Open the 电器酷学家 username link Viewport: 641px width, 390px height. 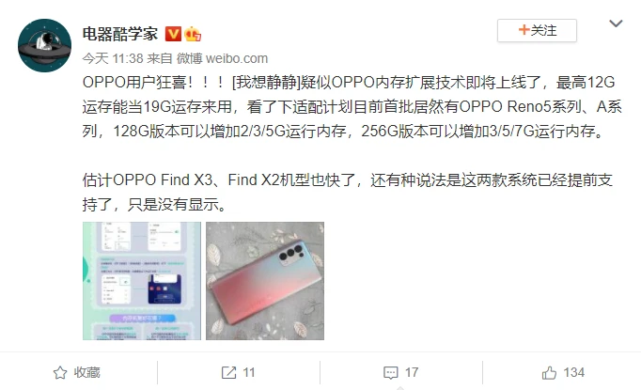point(120,34)
